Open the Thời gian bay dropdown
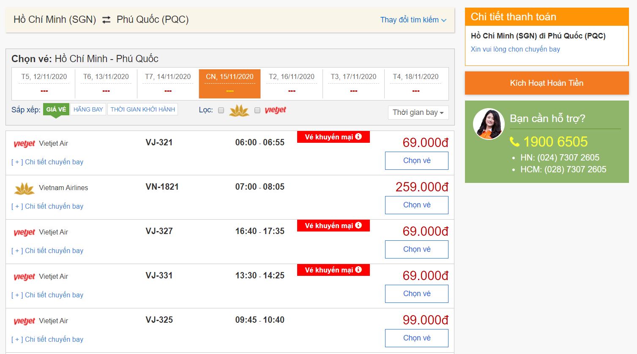Viewport: 637px width, 354px height. click(x=418, y=112)
